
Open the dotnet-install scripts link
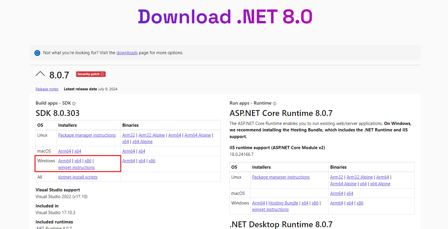click(78, 177)
